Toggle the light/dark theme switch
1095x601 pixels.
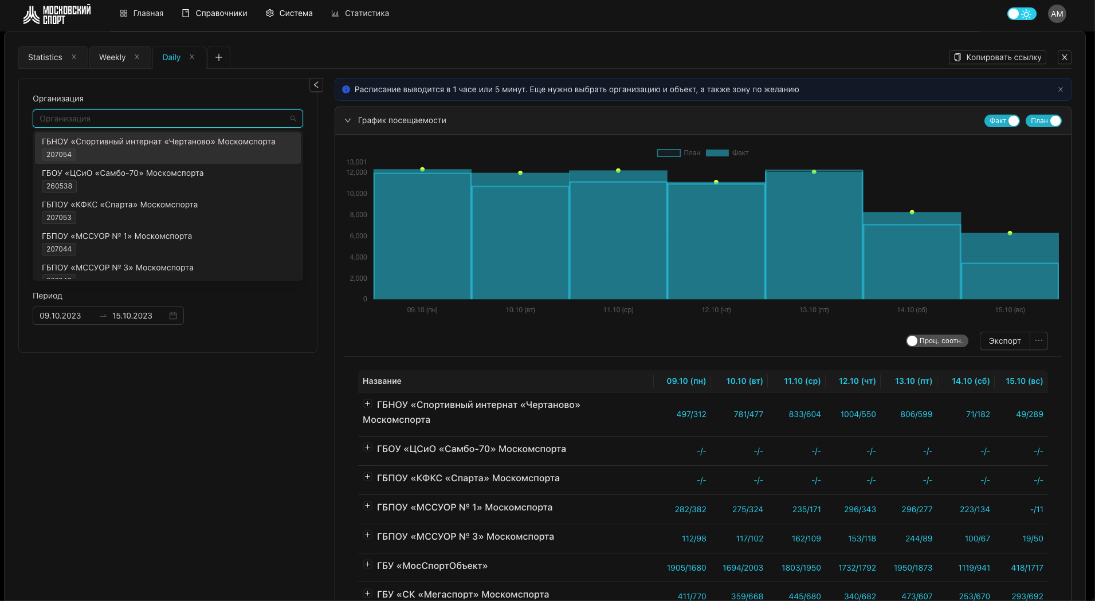pos(1021,14)
